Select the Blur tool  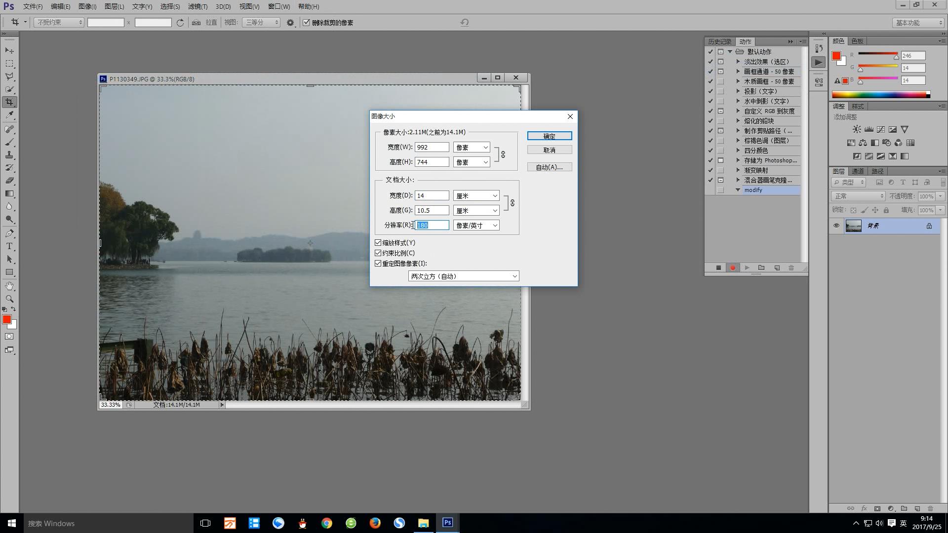click(9, 206)
